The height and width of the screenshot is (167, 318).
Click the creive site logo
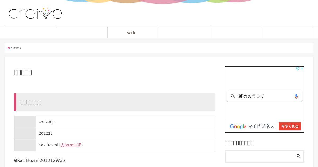tap(35, 13)
